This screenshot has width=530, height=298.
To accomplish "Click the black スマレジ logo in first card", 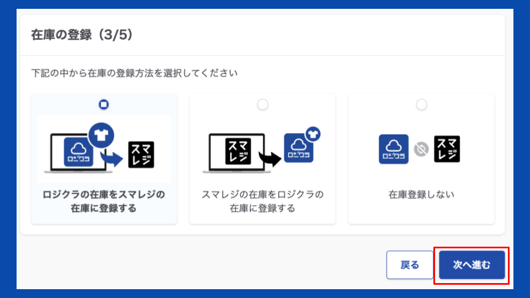I will coord(141,155).
